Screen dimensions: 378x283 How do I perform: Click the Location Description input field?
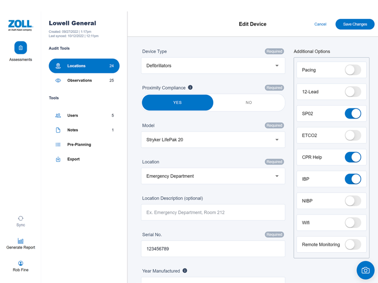[x=213, y=212]
